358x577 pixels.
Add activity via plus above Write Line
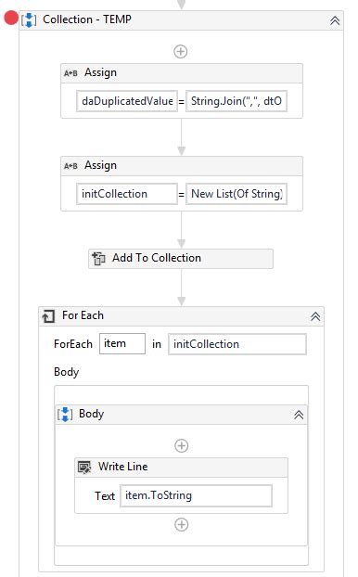pos(181,445)
